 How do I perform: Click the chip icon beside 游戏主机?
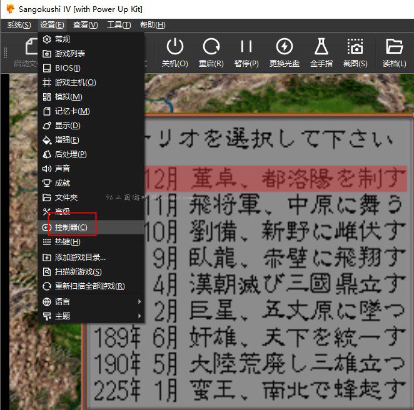(x=47, y=82)
